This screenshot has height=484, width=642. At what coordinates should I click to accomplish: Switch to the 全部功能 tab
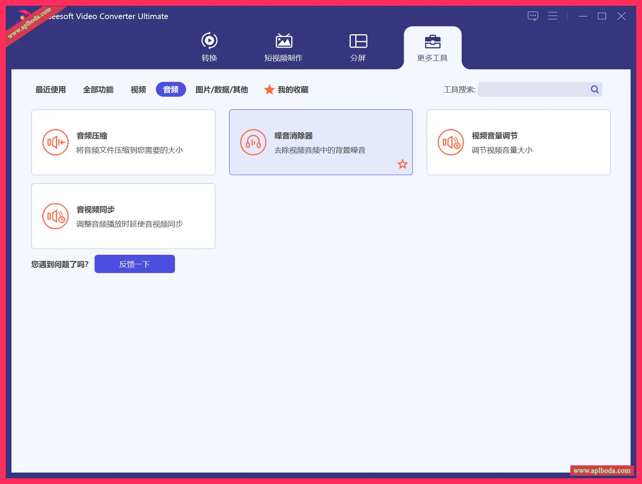point(98,89)
